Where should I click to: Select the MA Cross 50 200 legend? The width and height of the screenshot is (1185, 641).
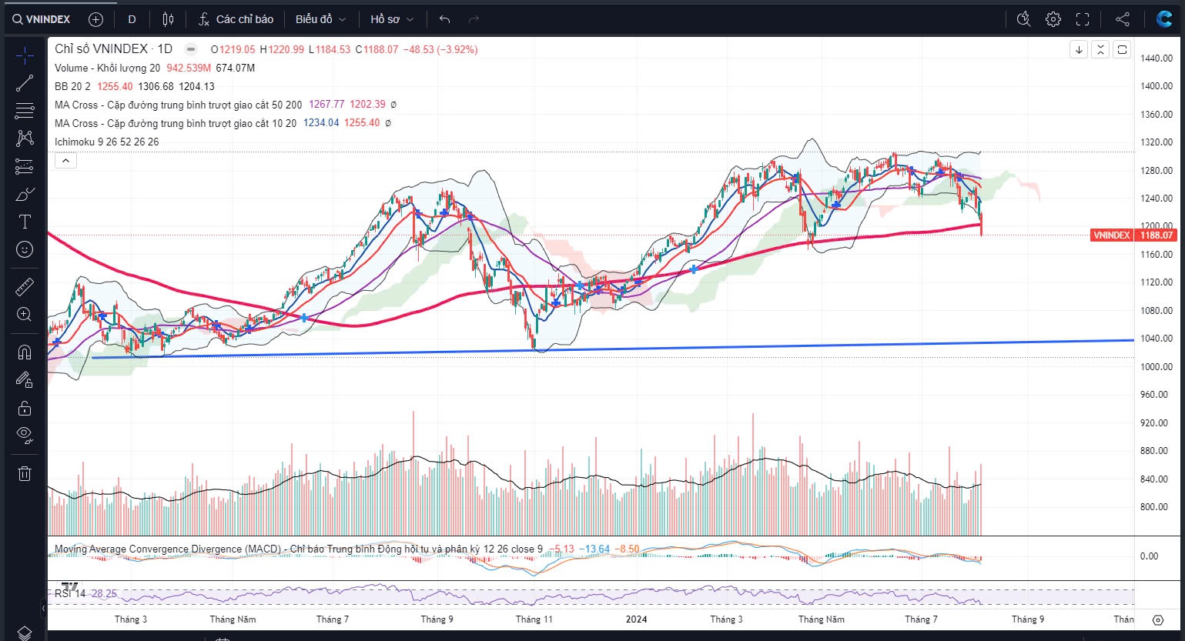point(178,105)
